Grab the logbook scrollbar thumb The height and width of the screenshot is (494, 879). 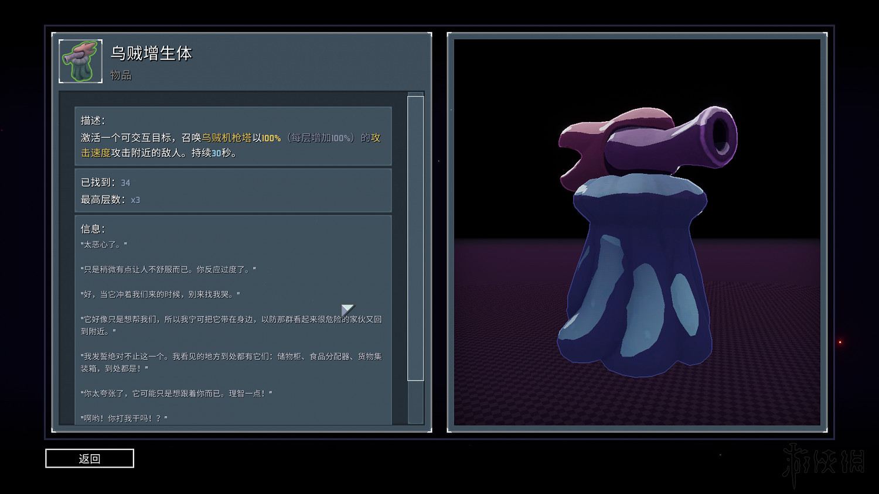pyautogui.click(x=415, y=237)
